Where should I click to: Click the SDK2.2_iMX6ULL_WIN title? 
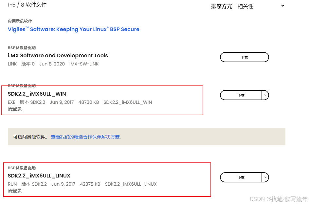coord(37,94)
